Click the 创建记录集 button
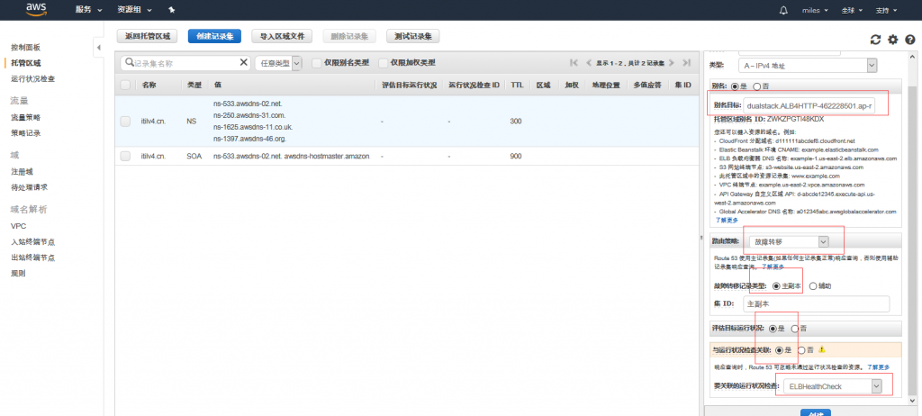Screen dimensions: 922x416 click(214, 36)
